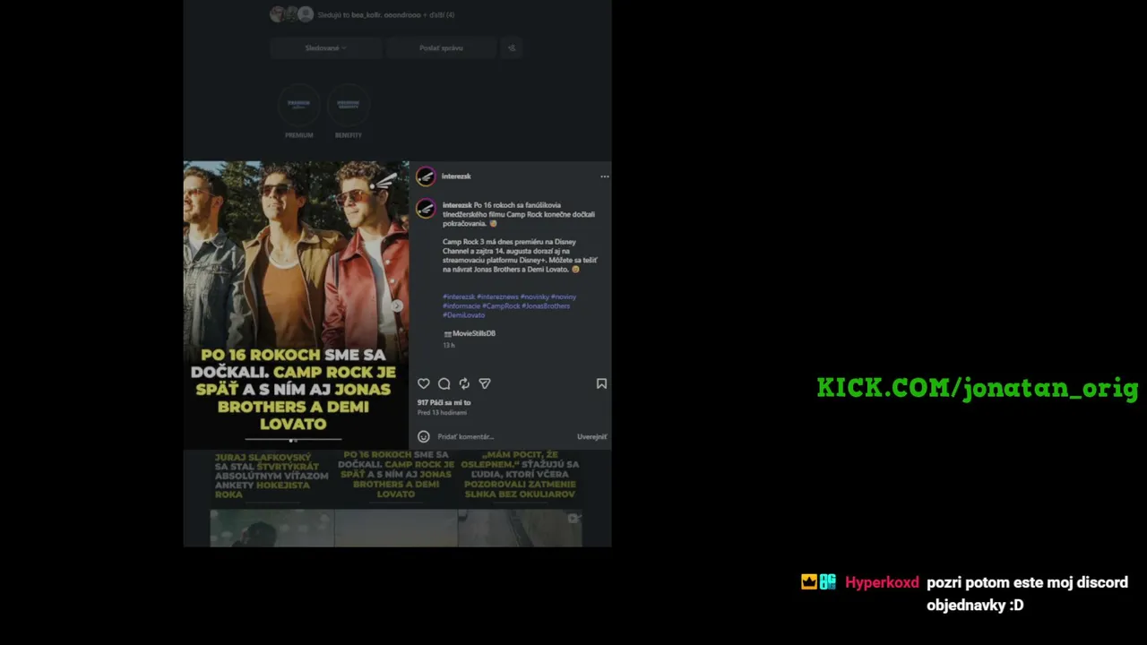The width and height of the screenshot is (1147, 645).
Task: Open the PREMIUM story highlight
Action: (298, 111)
